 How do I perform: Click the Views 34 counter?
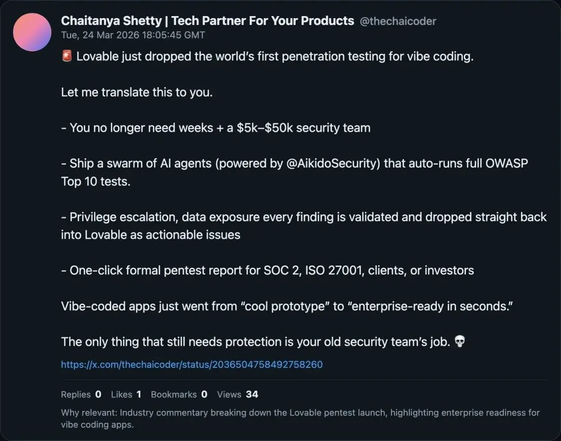(237, 394)
